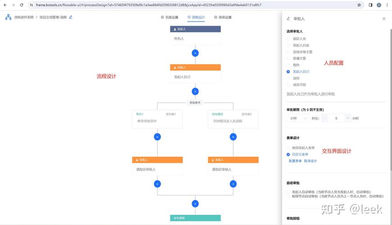
Task: Choose 使用发起人表单 in 表单设计
Action: 288,148
